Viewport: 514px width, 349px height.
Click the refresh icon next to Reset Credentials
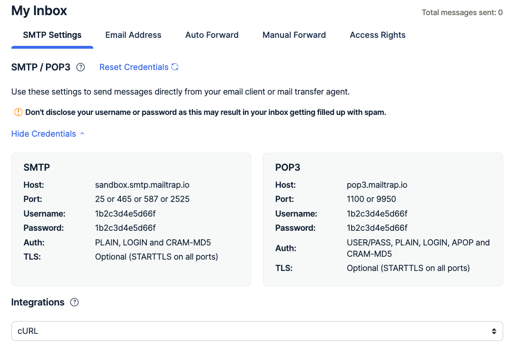point(175,67)
